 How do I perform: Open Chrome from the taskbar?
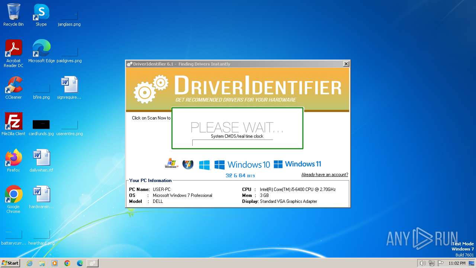tap(67, 263)
